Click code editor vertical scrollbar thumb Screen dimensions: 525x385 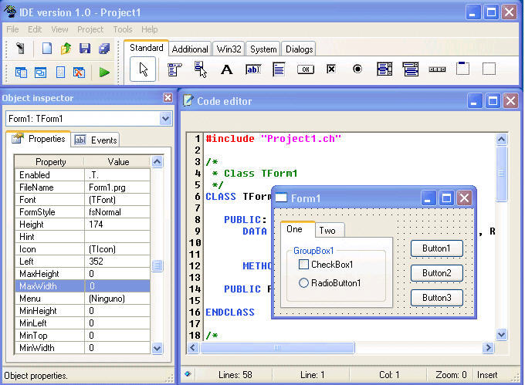[x=501, y=174]
